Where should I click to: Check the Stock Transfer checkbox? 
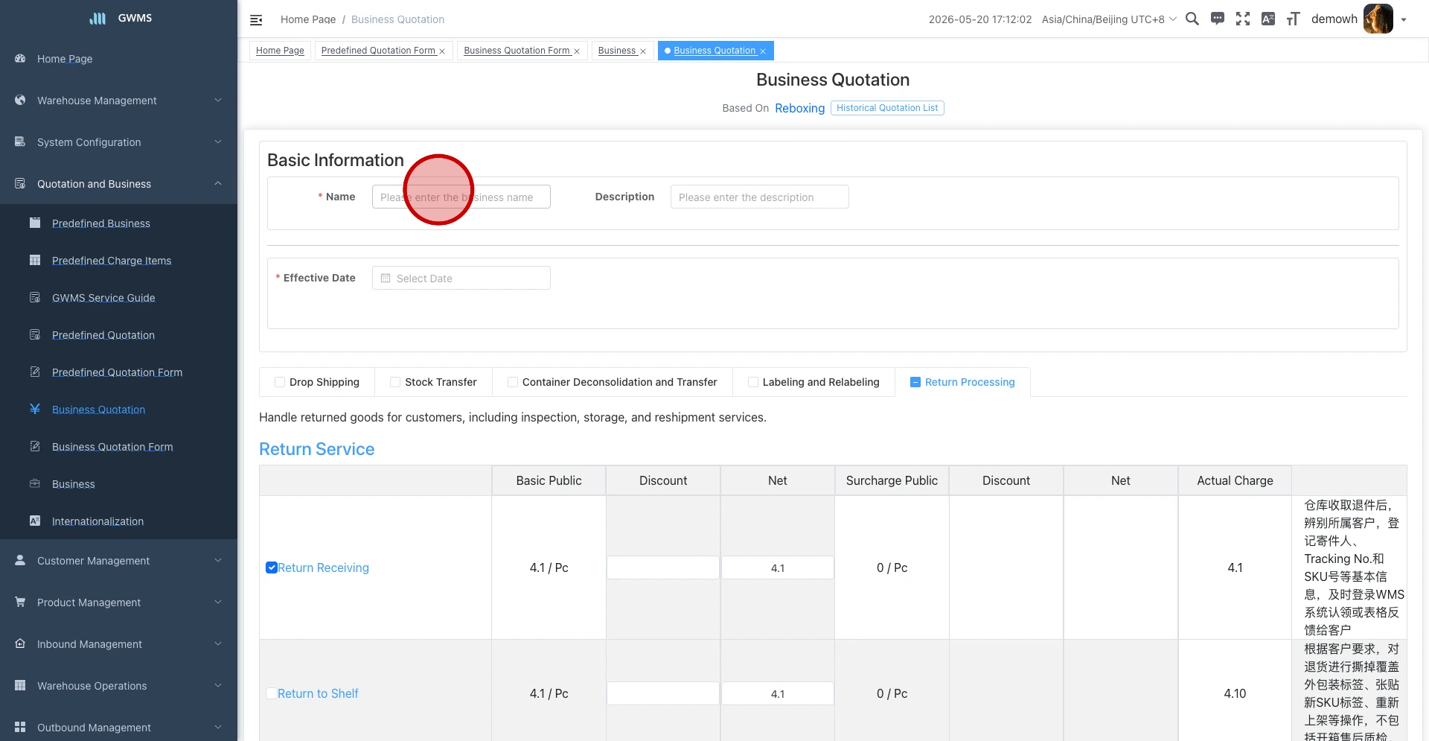[395, 382]
